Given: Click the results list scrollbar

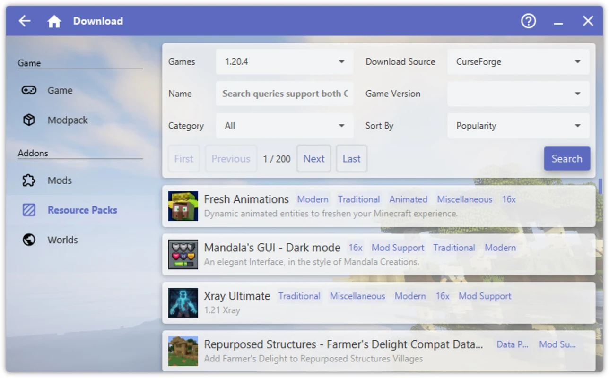Looking at the screenshot, I should tap(600, 186).
